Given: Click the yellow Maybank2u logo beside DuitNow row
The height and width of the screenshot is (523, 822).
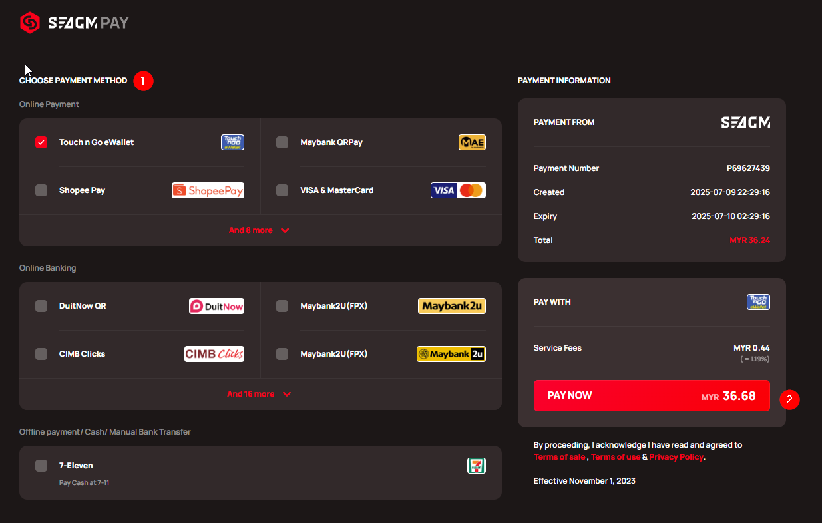Looking at the screenshot, I should [x=452, y=306].
